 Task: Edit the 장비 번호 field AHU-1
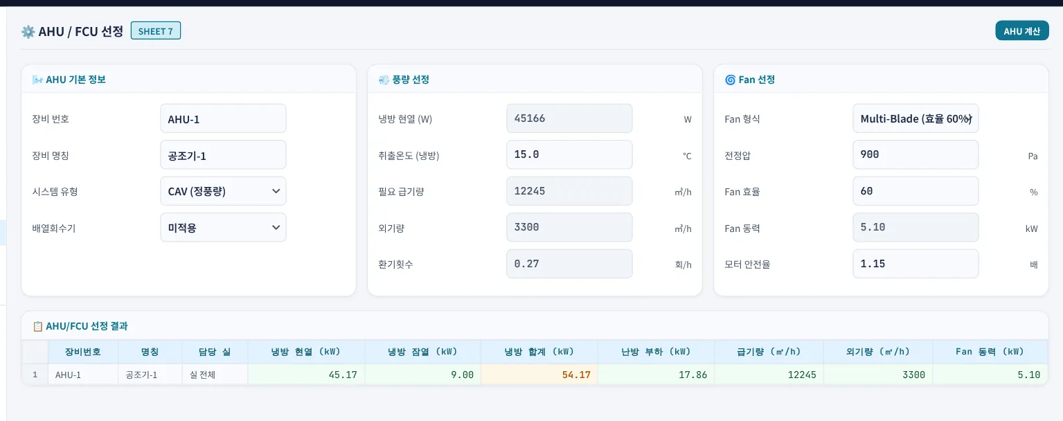[x=223, y=118]
